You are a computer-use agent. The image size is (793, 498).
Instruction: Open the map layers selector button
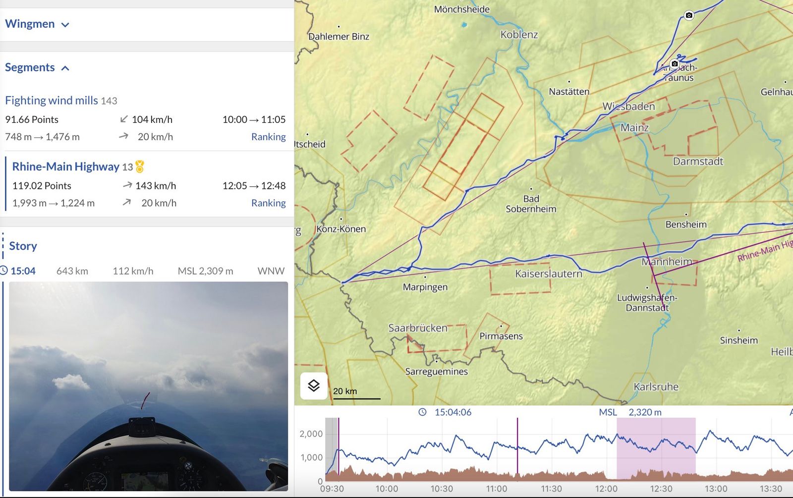314,386
